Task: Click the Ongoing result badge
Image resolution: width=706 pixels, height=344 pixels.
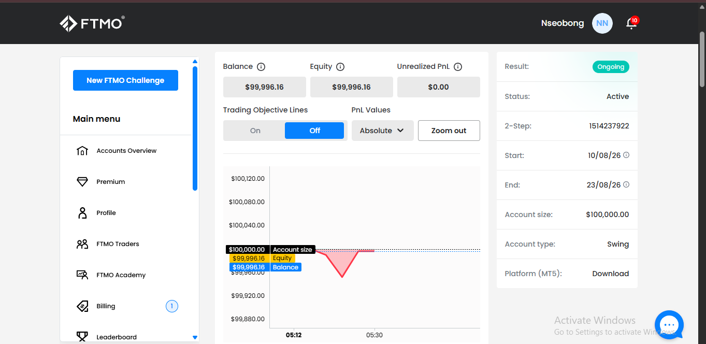Action: (x=611, y=67)
